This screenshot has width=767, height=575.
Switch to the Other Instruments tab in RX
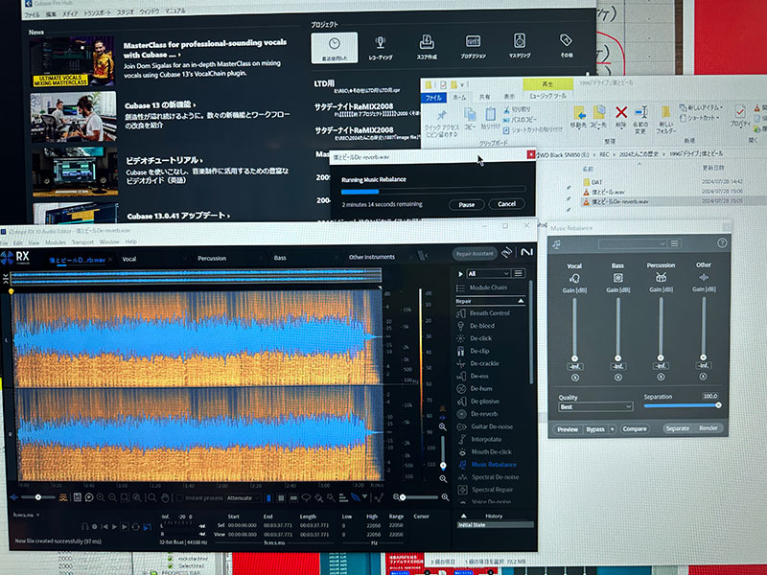[372, 257]
